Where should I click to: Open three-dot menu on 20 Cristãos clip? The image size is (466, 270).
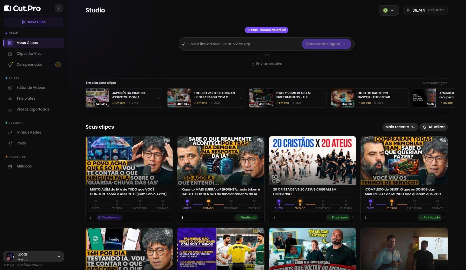[x=274, y=217]
